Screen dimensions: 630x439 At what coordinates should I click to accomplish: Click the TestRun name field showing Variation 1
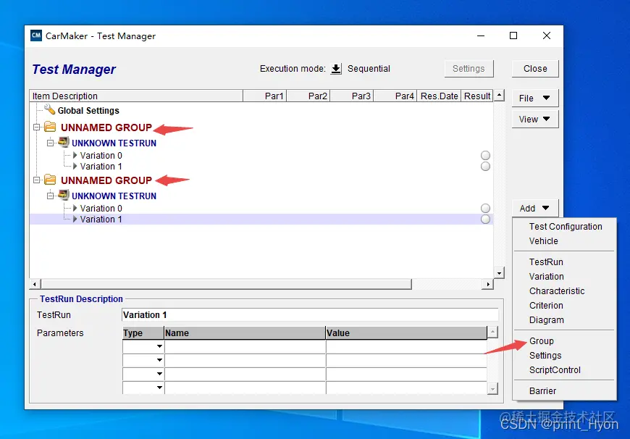click(310, 315)
